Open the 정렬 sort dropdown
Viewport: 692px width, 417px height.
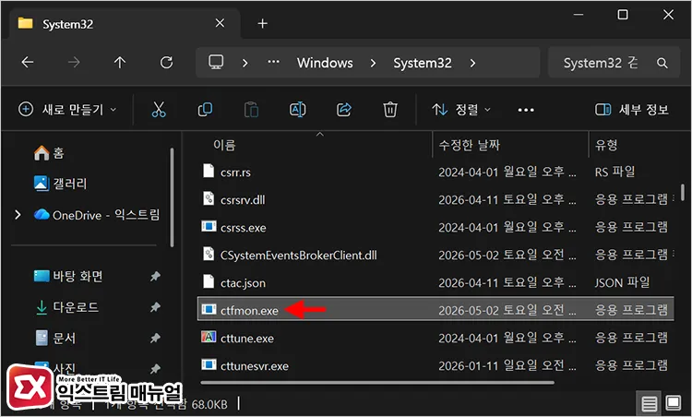coord(461,110)
